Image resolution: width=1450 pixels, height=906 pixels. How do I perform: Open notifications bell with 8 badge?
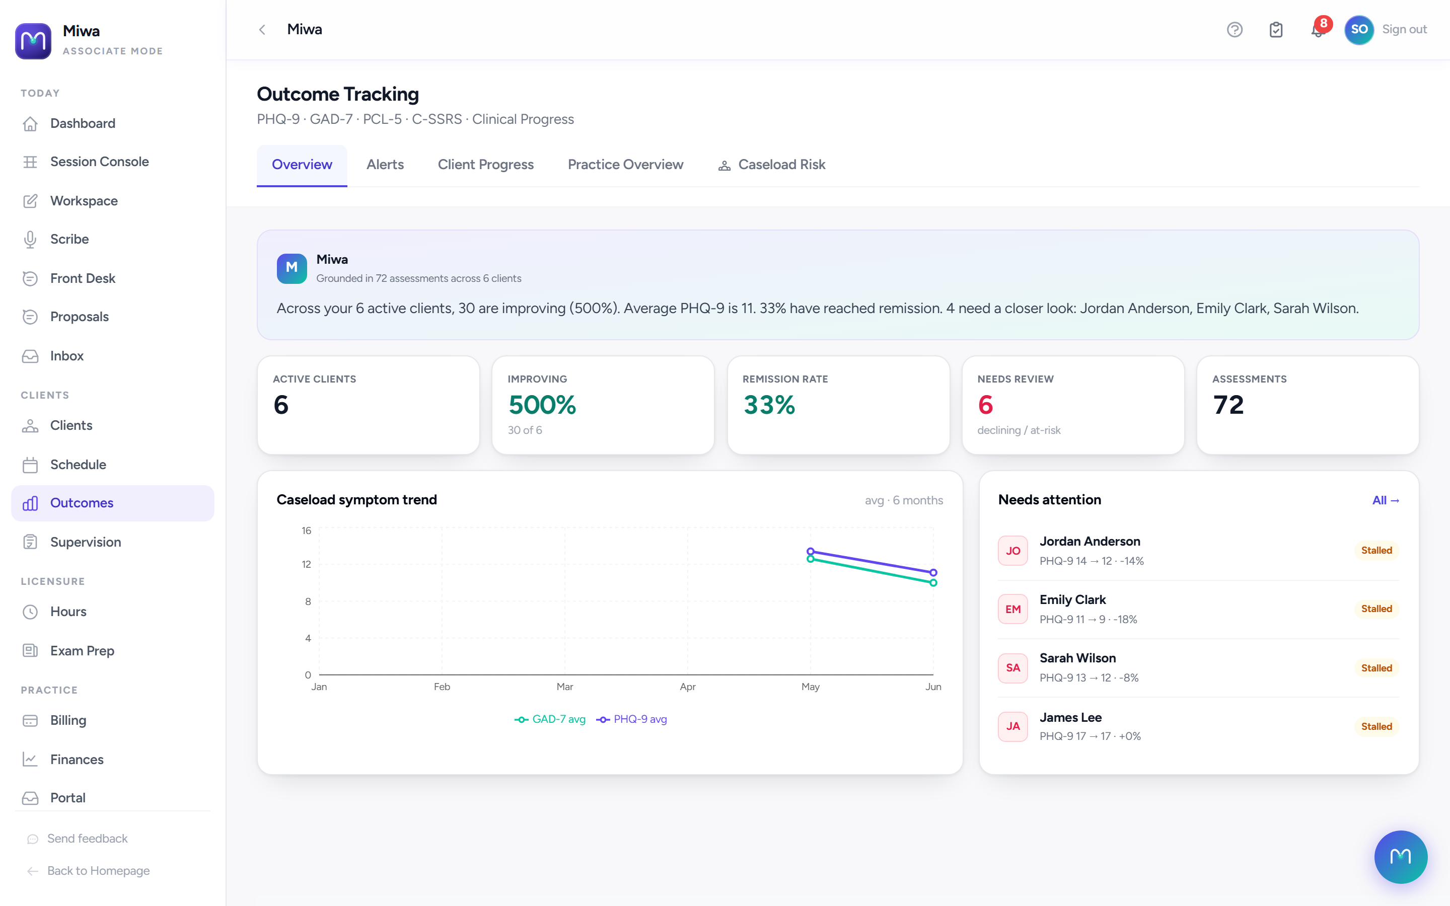pyautogui.click(x=1317, y=29)
